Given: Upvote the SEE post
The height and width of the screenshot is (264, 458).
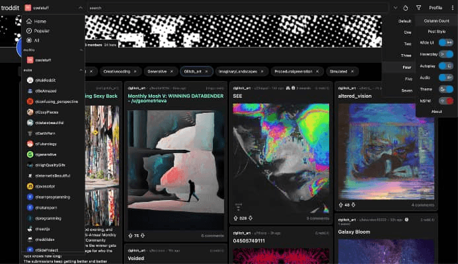Looking at the screenshot, I should point(236,218).
